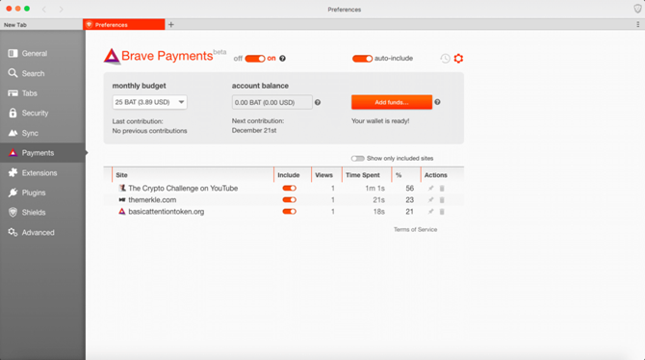
Task: Pin The Crypto Challenge on YouTube
Action: [430, 189]
